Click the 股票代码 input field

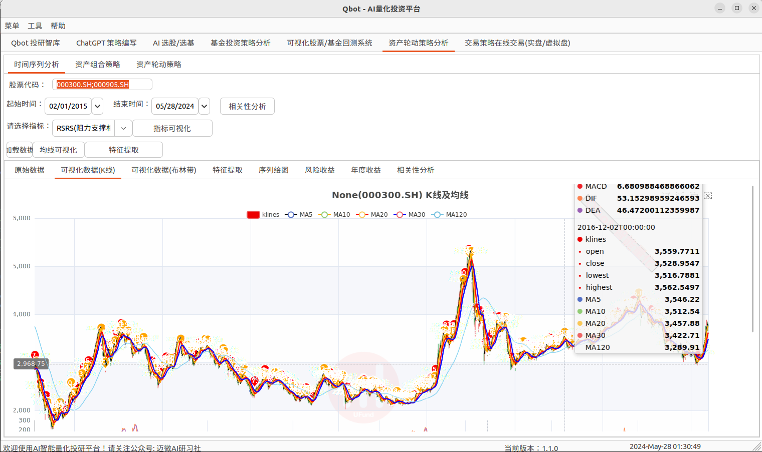tap(102, 84)
